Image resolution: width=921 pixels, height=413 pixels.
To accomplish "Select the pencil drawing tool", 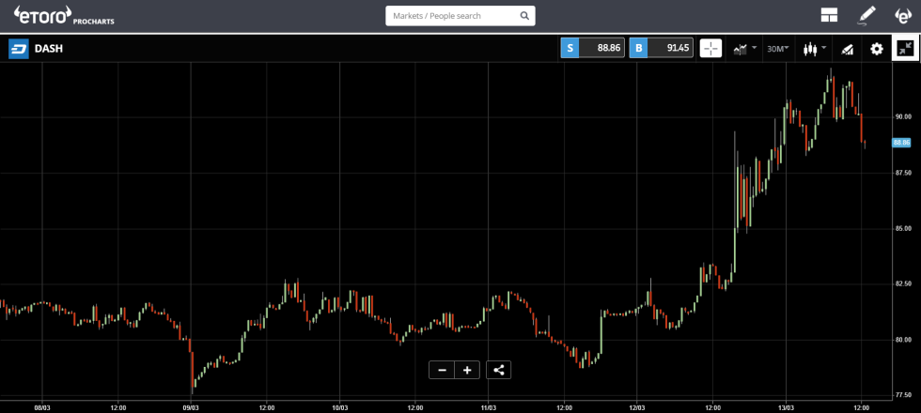I will click(866, 15).
